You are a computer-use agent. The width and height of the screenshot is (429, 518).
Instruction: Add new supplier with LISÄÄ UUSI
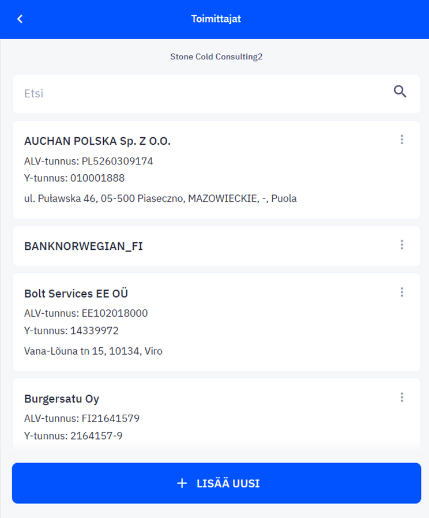[x=217, y=483]
